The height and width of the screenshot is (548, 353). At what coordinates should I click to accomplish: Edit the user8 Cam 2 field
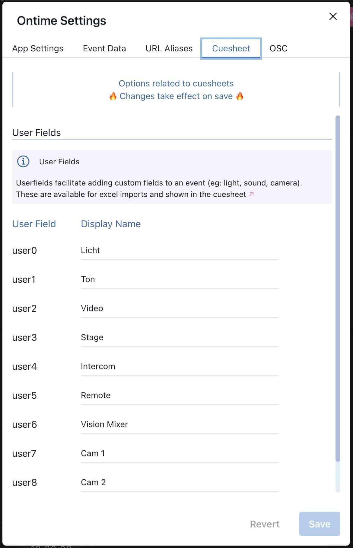[x=179, y=482]
